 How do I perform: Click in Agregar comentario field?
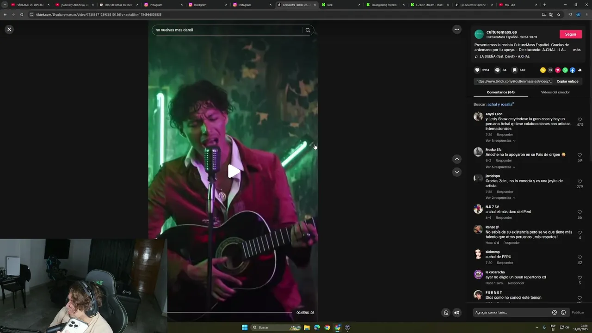pyautogui.click(x=512, y=312)
